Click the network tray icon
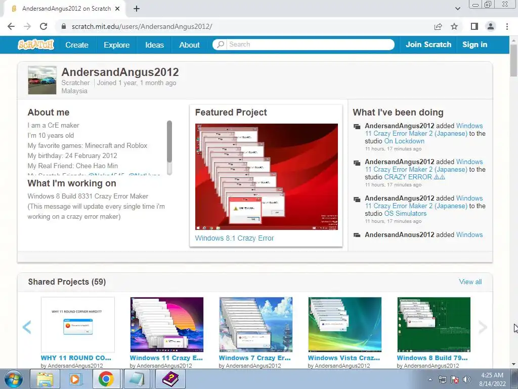Image resolution: width=518 pixels, height=389 pixels. click(x=442, y=379)
